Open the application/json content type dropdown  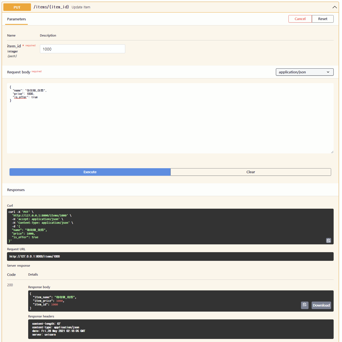[305, 72]
